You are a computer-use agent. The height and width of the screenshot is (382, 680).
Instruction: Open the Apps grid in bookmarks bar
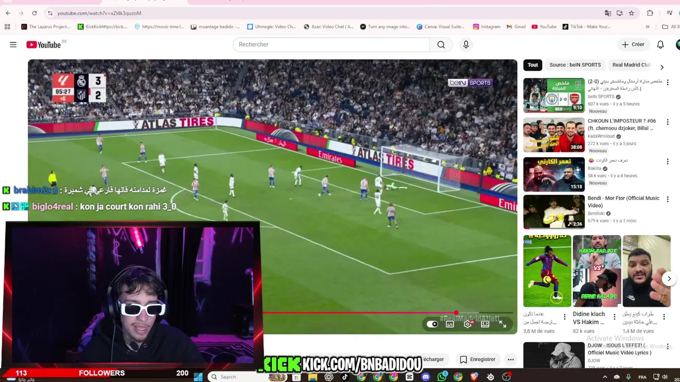pos(7,27)
